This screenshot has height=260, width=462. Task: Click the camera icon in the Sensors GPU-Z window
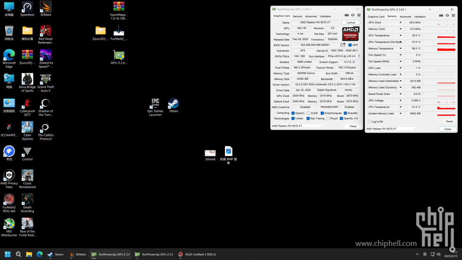441,15
